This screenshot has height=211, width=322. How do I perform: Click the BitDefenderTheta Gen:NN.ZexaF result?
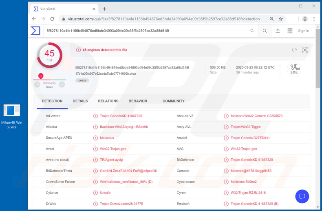(128, 171)
